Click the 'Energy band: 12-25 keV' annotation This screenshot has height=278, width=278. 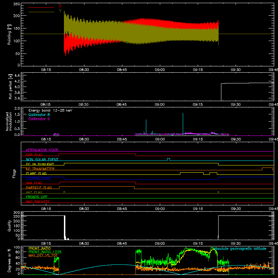(50, 111)
